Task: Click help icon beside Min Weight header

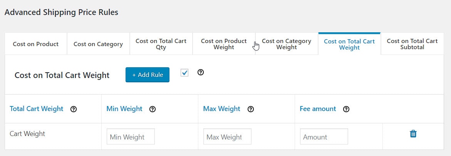Action: (153, 109)
